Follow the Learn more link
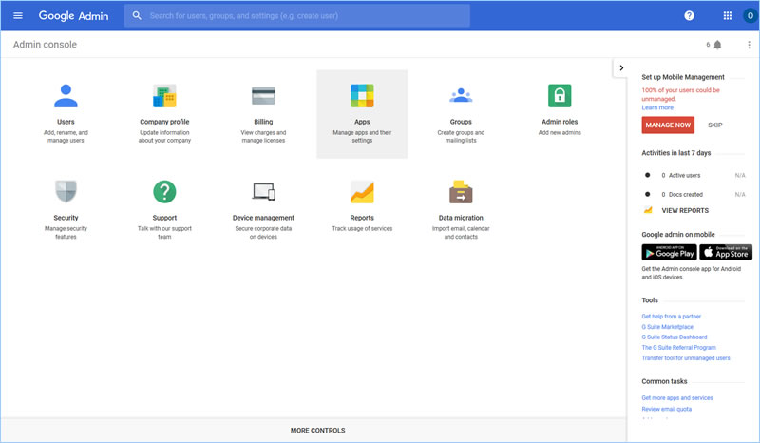Screen dimensions: 760x443 pyautogui.click(x=657, y=107)
